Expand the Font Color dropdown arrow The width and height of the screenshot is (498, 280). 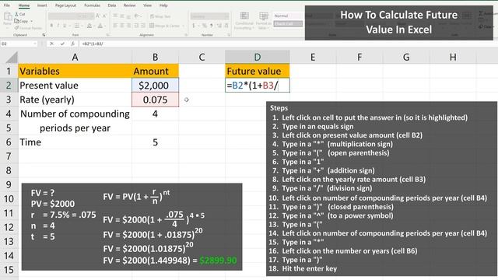coord(105,26)
